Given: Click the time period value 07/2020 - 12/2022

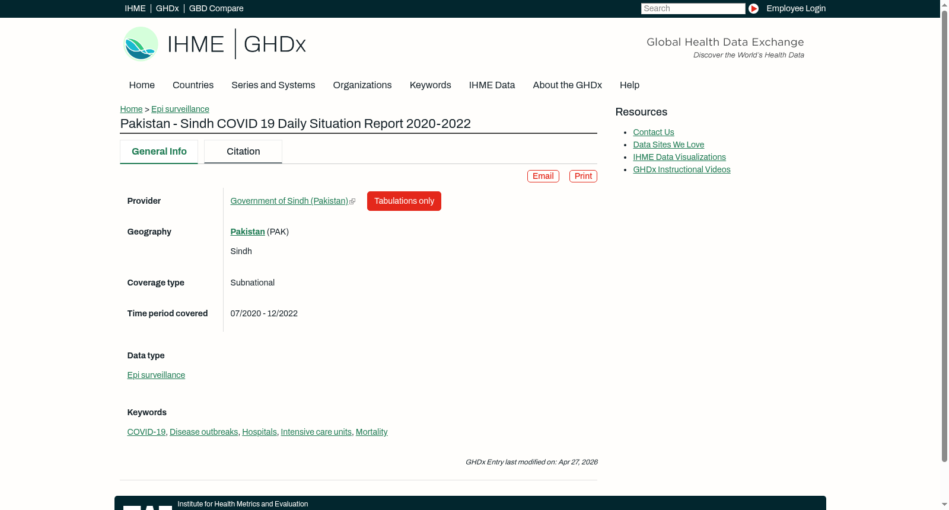Looking at the screenshot, I should (x=264, y=313).
